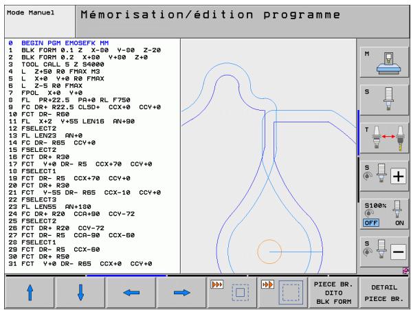Click the left arrow softkey

131,292
